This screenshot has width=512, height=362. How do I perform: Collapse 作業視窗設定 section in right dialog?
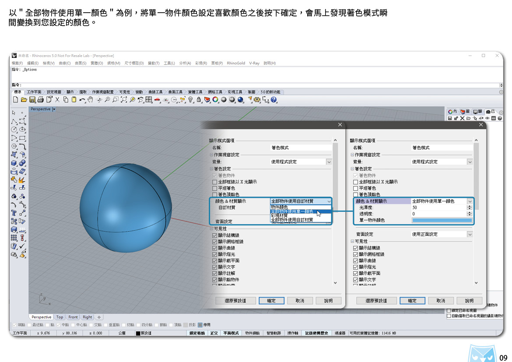[352, 155]
